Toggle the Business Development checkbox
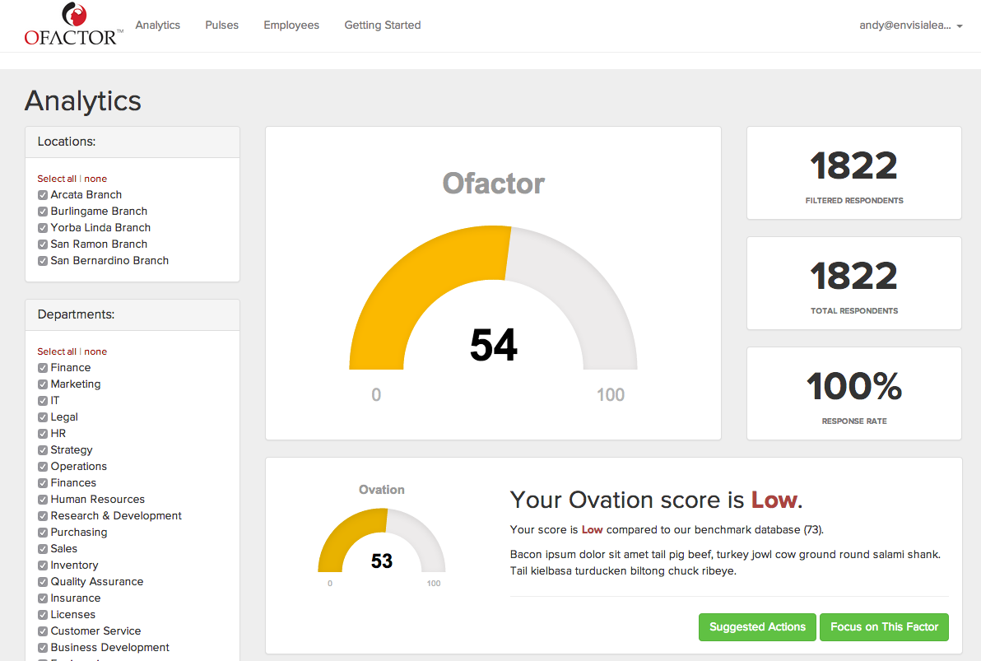 [x=43, y=648]
